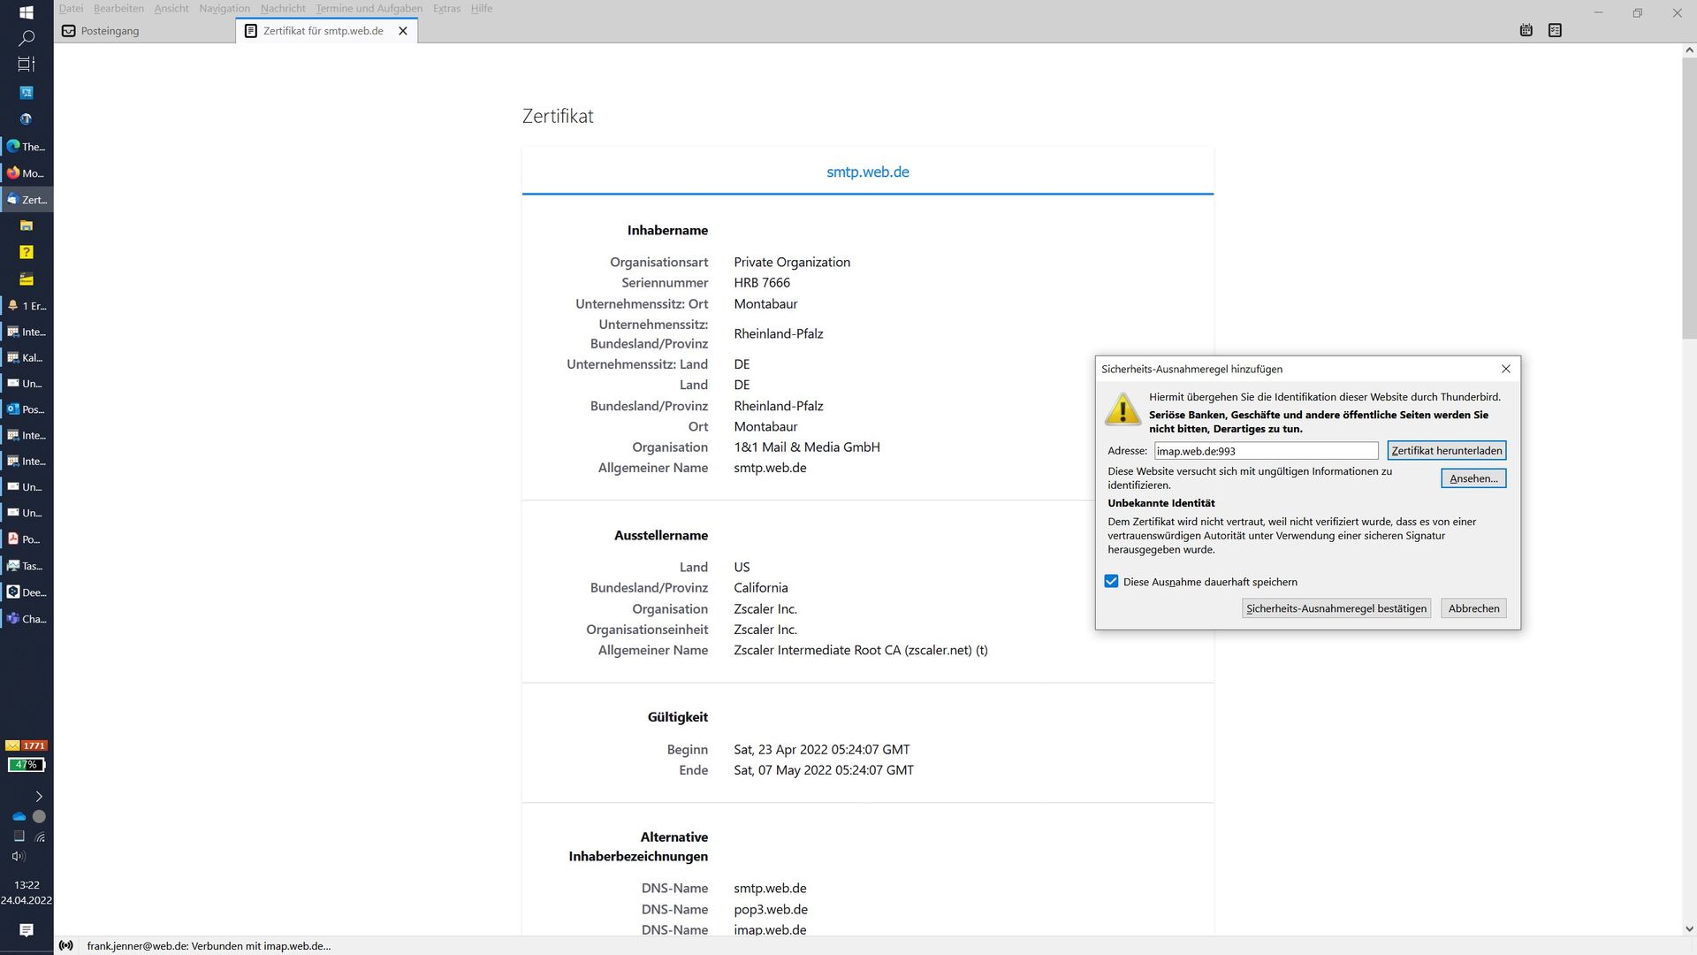The image size is (1697, 955).
Task: Confirm with Sicherheits-Ausnahmeregel bestätigen
Action: pyautogui.click(x=1336, y=608)
